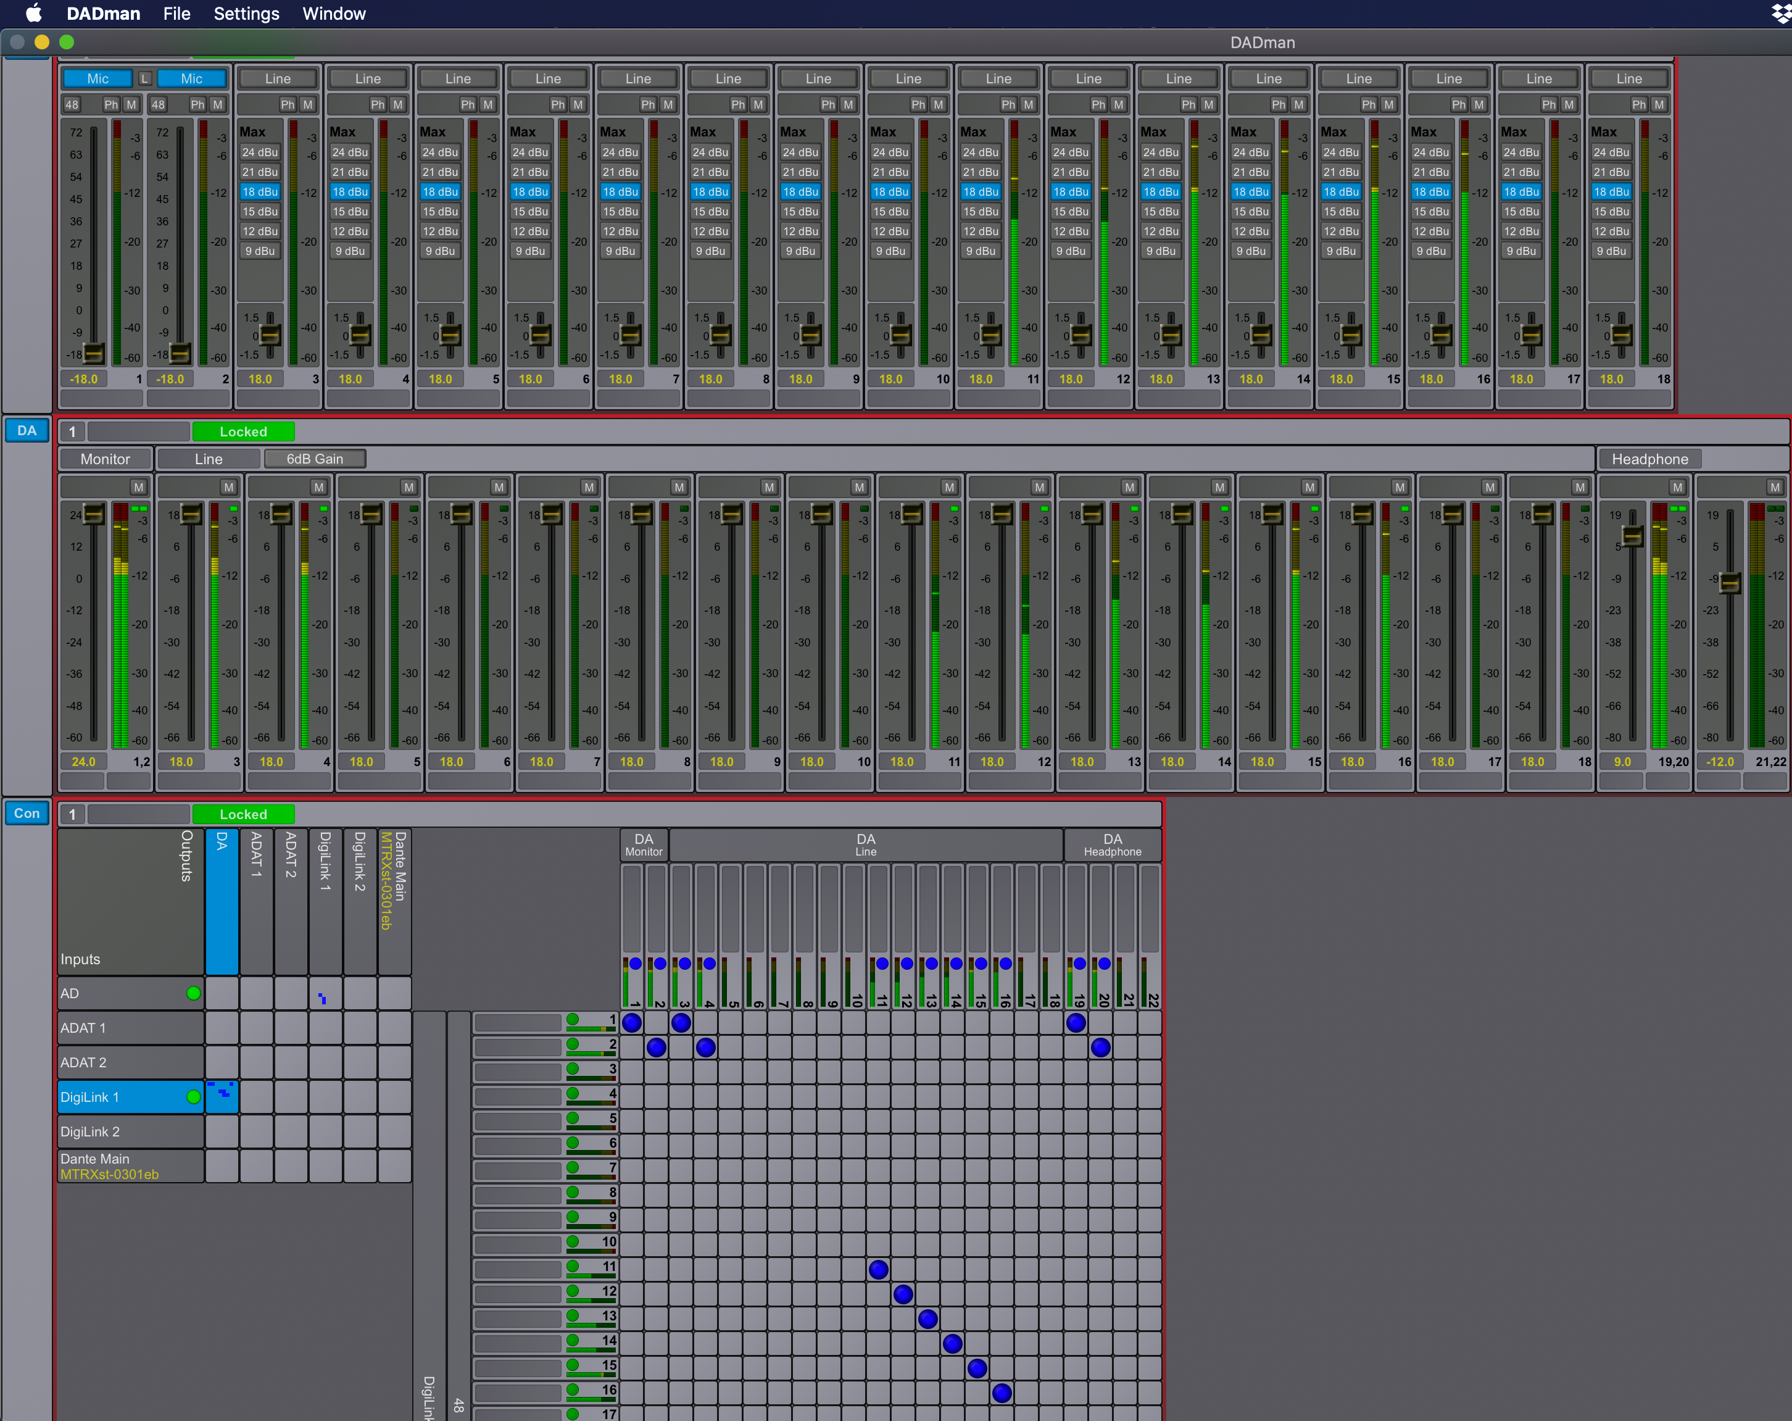Select 24 dBu max level on AD channel 3
The image size is (1792, 1421).
(260, 152)
